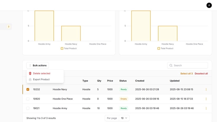The image size is (217, 122).
Task: Toggle Total Product legend in right chart
Action: click(x=165, y=48)
